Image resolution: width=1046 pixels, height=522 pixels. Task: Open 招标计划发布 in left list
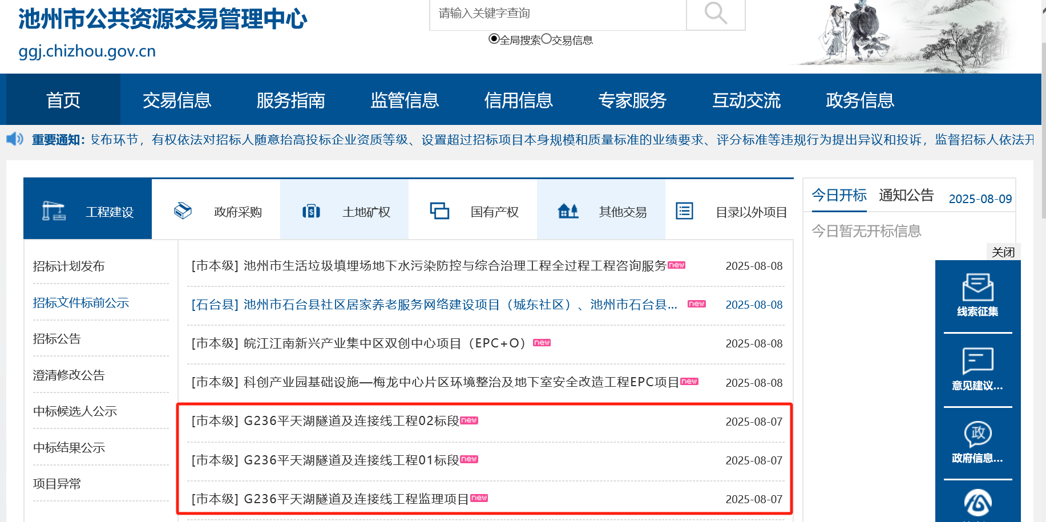[68, 266]
